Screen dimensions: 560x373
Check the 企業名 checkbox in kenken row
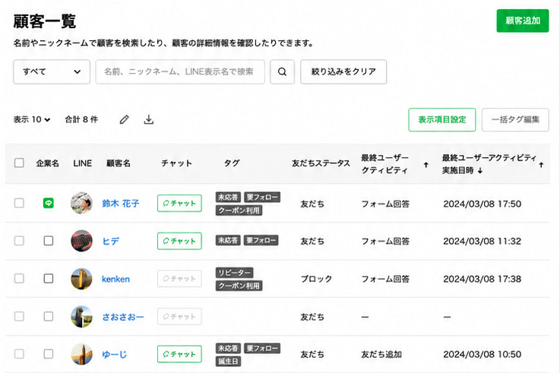pos(49,279)
